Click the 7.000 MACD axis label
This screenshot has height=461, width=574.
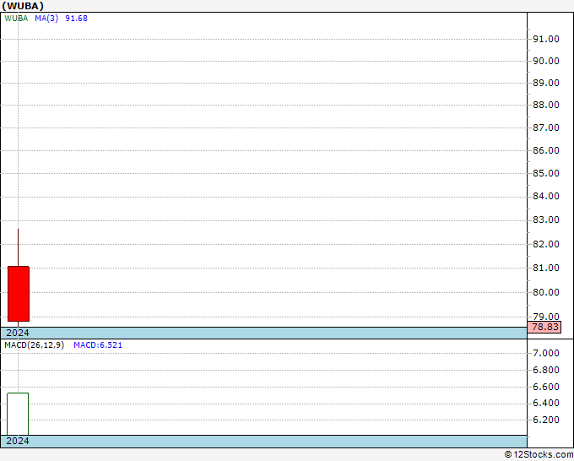pos(546,353)
